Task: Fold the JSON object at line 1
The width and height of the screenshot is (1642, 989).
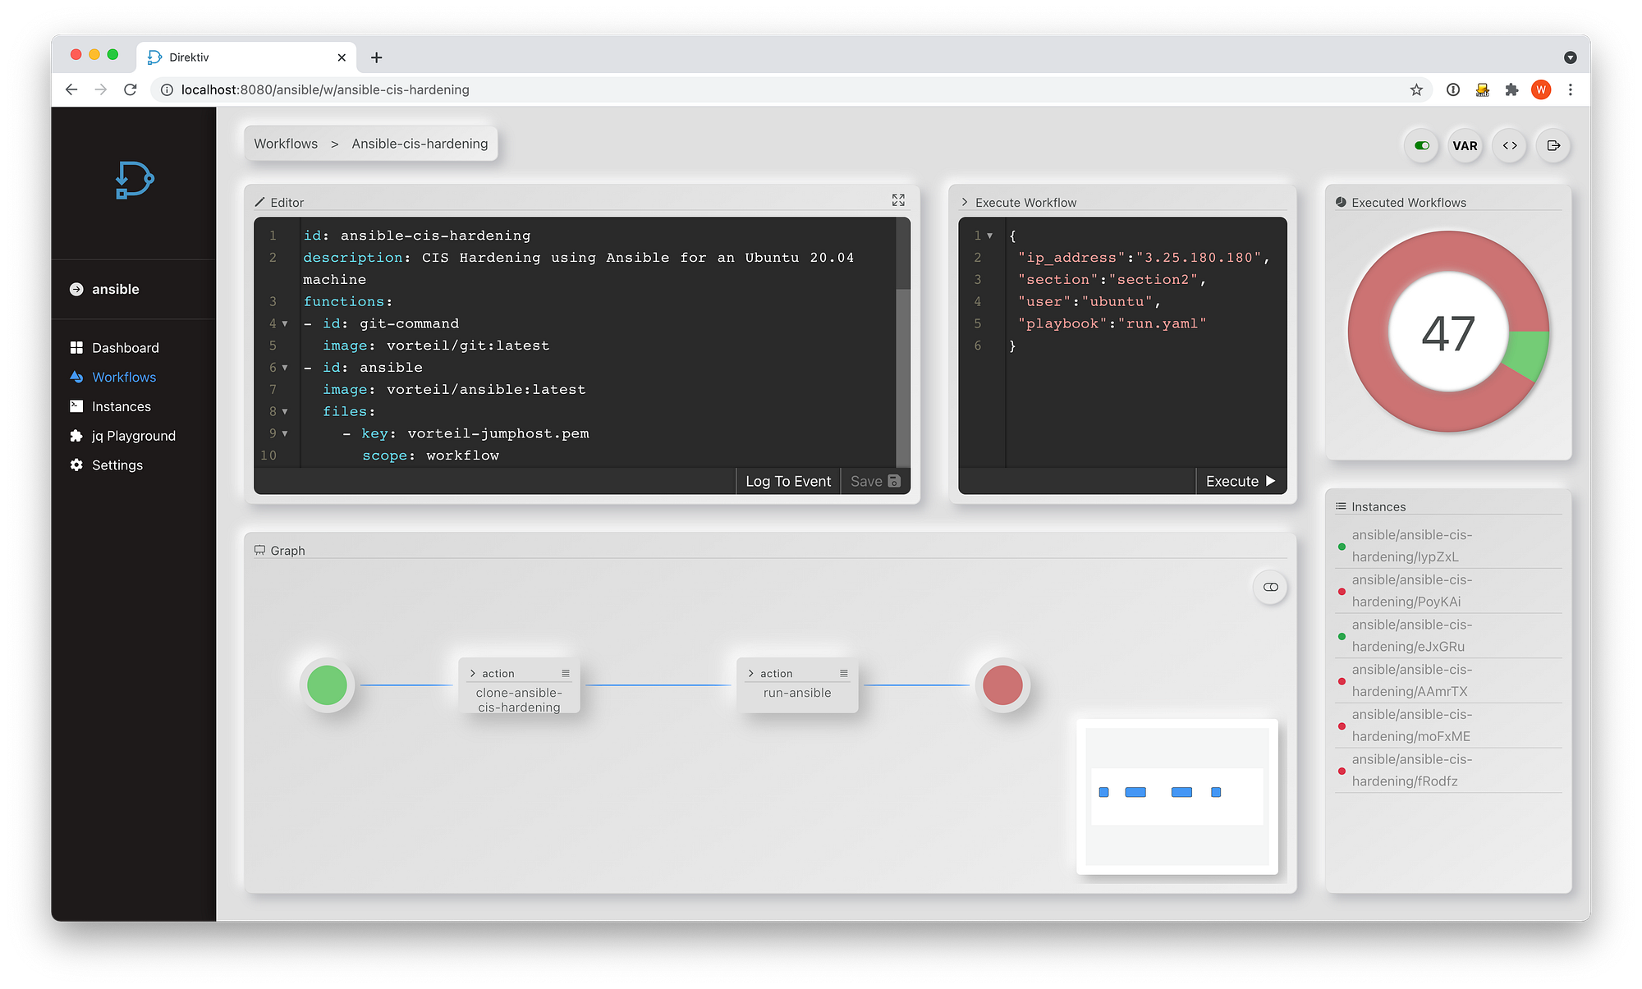Action: 990,236
